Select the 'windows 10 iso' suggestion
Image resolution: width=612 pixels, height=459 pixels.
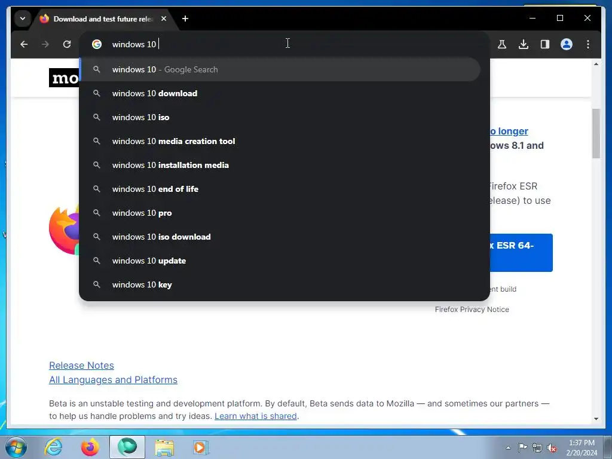click(x=280, y=117)
